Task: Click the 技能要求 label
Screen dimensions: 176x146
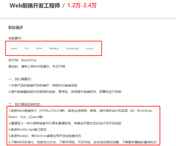Action: pos(15,38)
